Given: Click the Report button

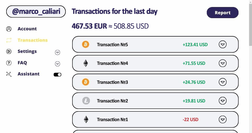Looking at the screenshot, I should (x=222, y=13).
